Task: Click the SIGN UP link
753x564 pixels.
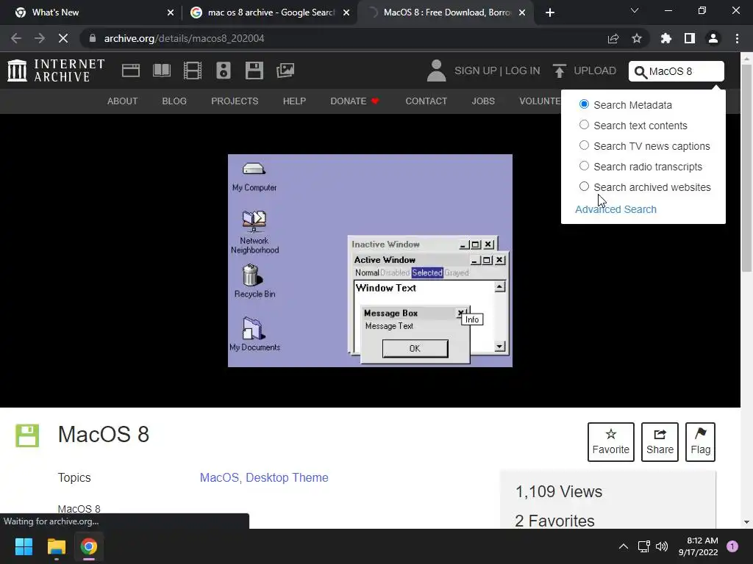Action: click(476, 71)
